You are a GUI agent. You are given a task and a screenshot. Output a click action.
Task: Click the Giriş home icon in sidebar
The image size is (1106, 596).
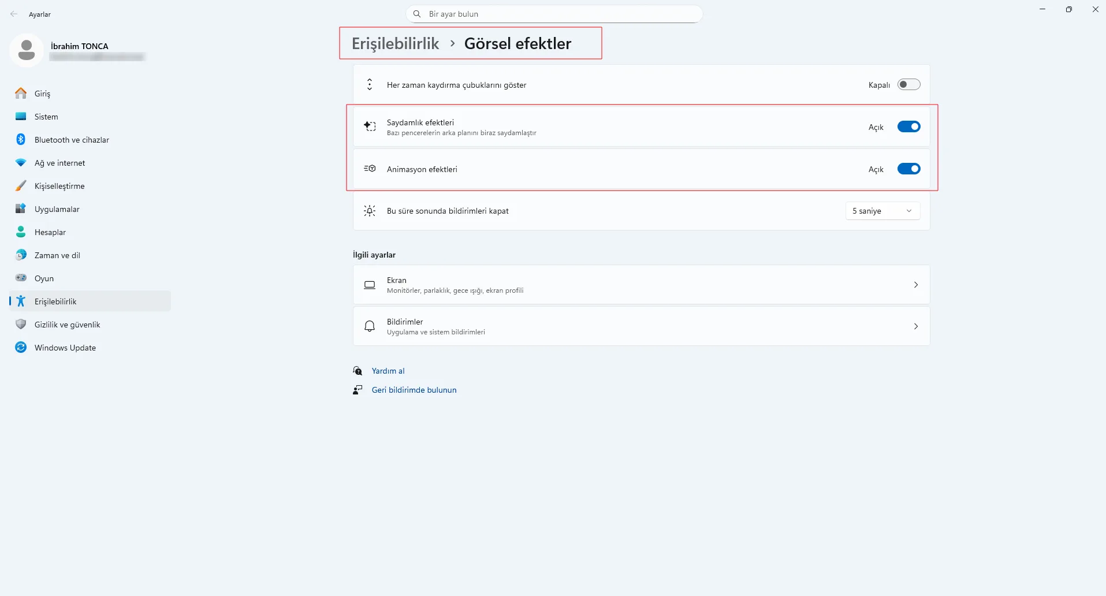click(x=21, y=93)
